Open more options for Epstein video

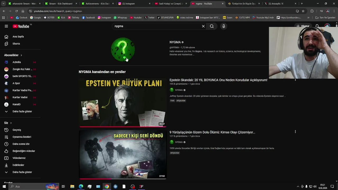(x=295, y=80)
